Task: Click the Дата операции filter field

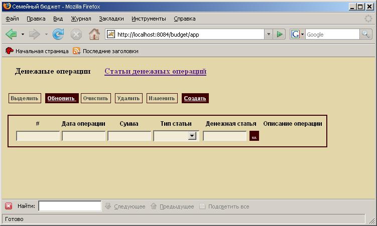Action: pyautogui.click(x=83, y=136)
